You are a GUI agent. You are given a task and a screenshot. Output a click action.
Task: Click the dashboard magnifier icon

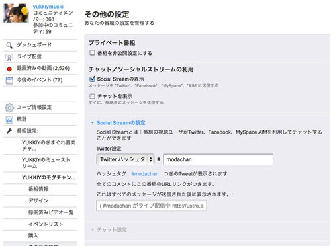click(x=9, y=45)
